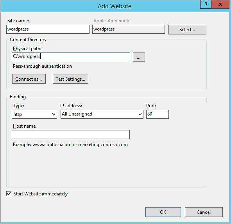Focus the empty Host name field
Viewport: 231px width, 224px height.
point(71,134)
